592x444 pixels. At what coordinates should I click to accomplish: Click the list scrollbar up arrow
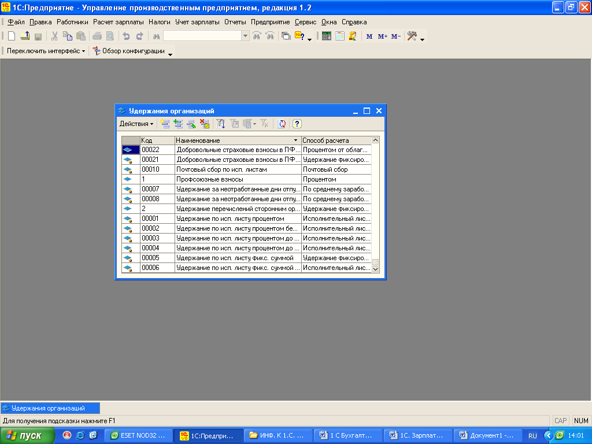click(375, 140)
